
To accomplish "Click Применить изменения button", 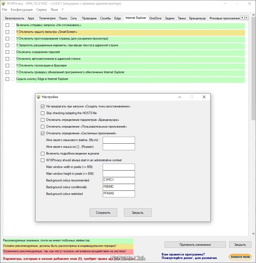I will click(x=195, y=244).
